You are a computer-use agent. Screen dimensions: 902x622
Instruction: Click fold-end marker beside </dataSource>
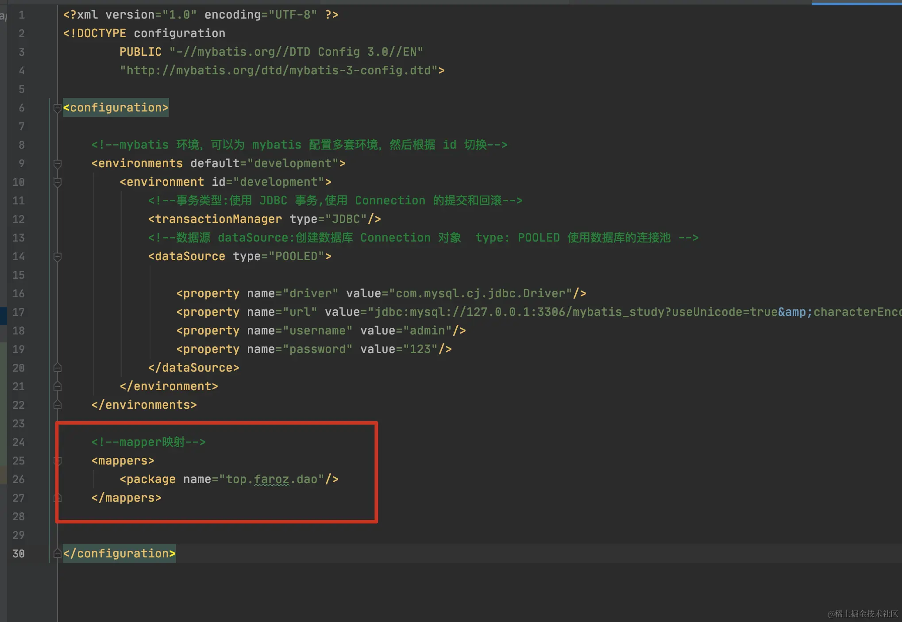[x=57, y=368]
